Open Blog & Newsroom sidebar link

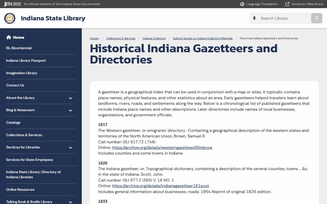[20, 110]
